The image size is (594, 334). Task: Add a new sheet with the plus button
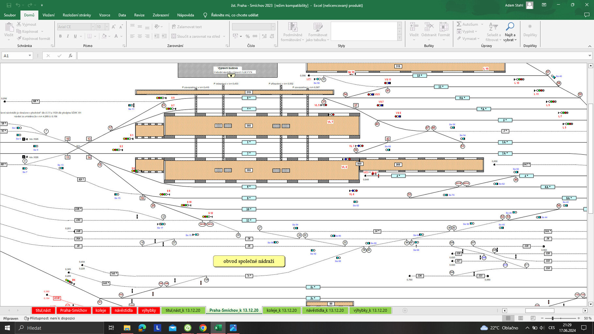(x=405, y=311)
